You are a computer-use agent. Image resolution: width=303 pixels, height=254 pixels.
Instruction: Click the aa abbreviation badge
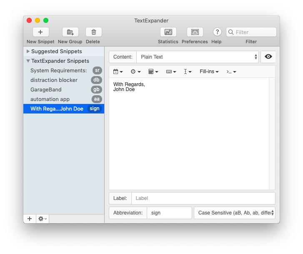pyautogui.click(x=97, y=99)
